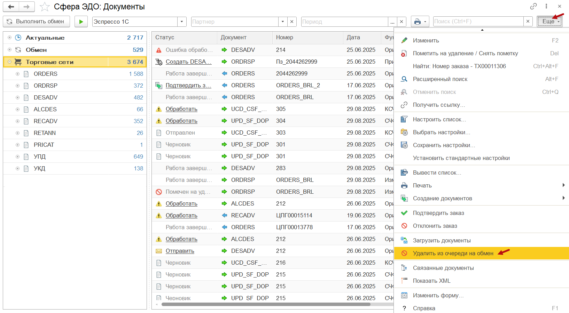Click the Подтвердить з... link
Image resolution: width=569 pixels, height=313 pixels.
[188, 85]
